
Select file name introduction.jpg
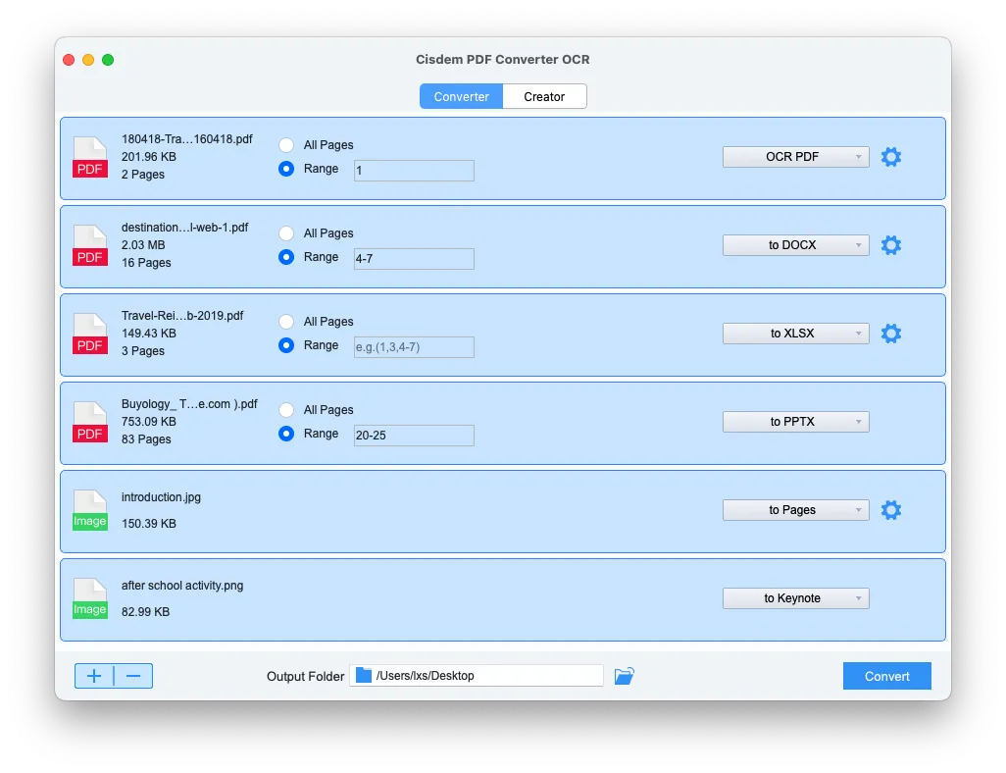(x=161, y=497)
